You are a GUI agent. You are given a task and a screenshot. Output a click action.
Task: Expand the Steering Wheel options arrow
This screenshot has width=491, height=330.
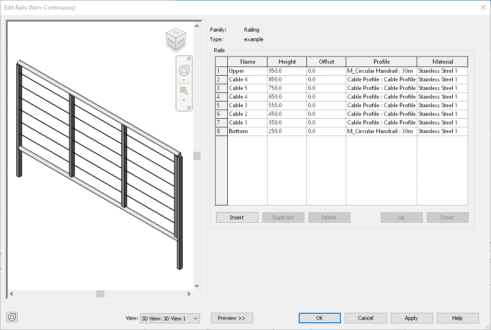(x=184, y=80)
